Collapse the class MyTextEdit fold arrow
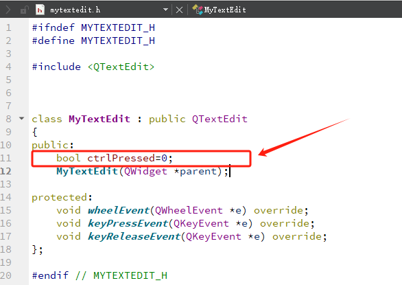The width and height of the screenshot is (402, 285). point(21,119)
